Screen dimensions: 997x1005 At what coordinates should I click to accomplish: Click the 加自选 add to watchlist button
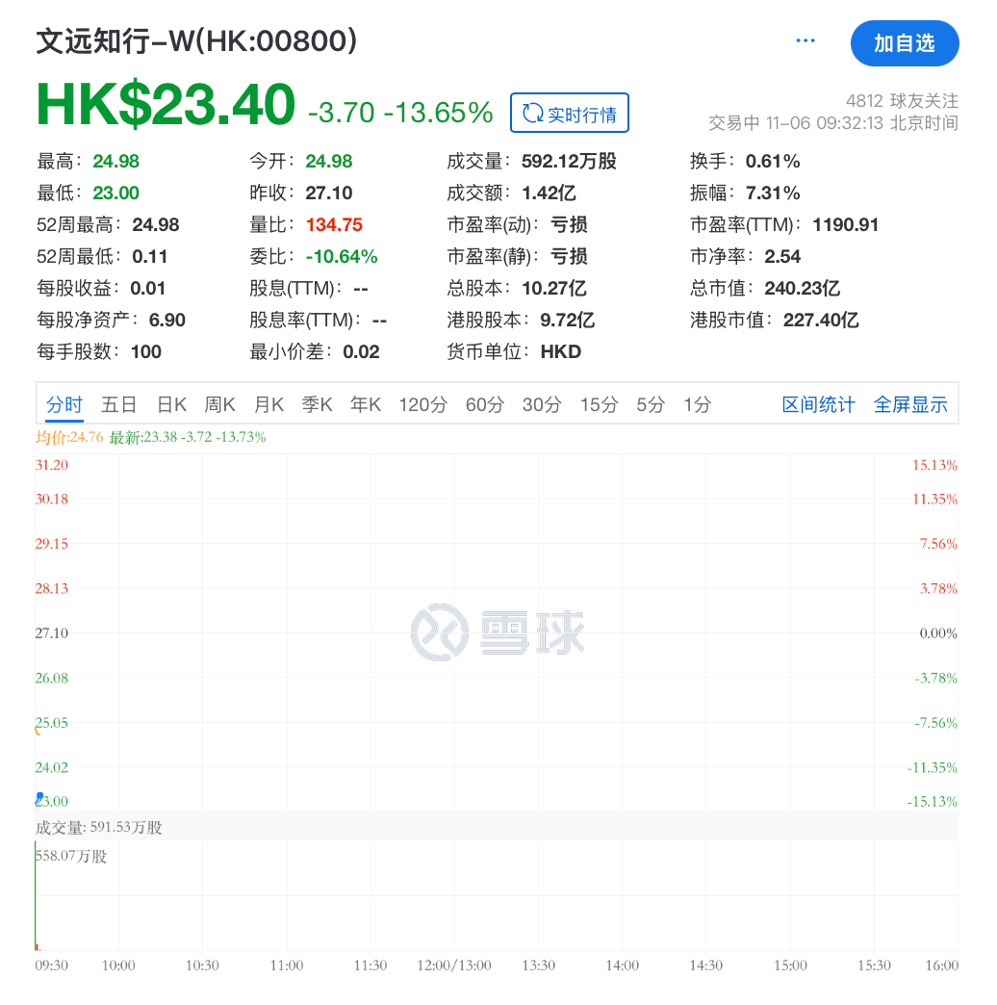(904, 43)
